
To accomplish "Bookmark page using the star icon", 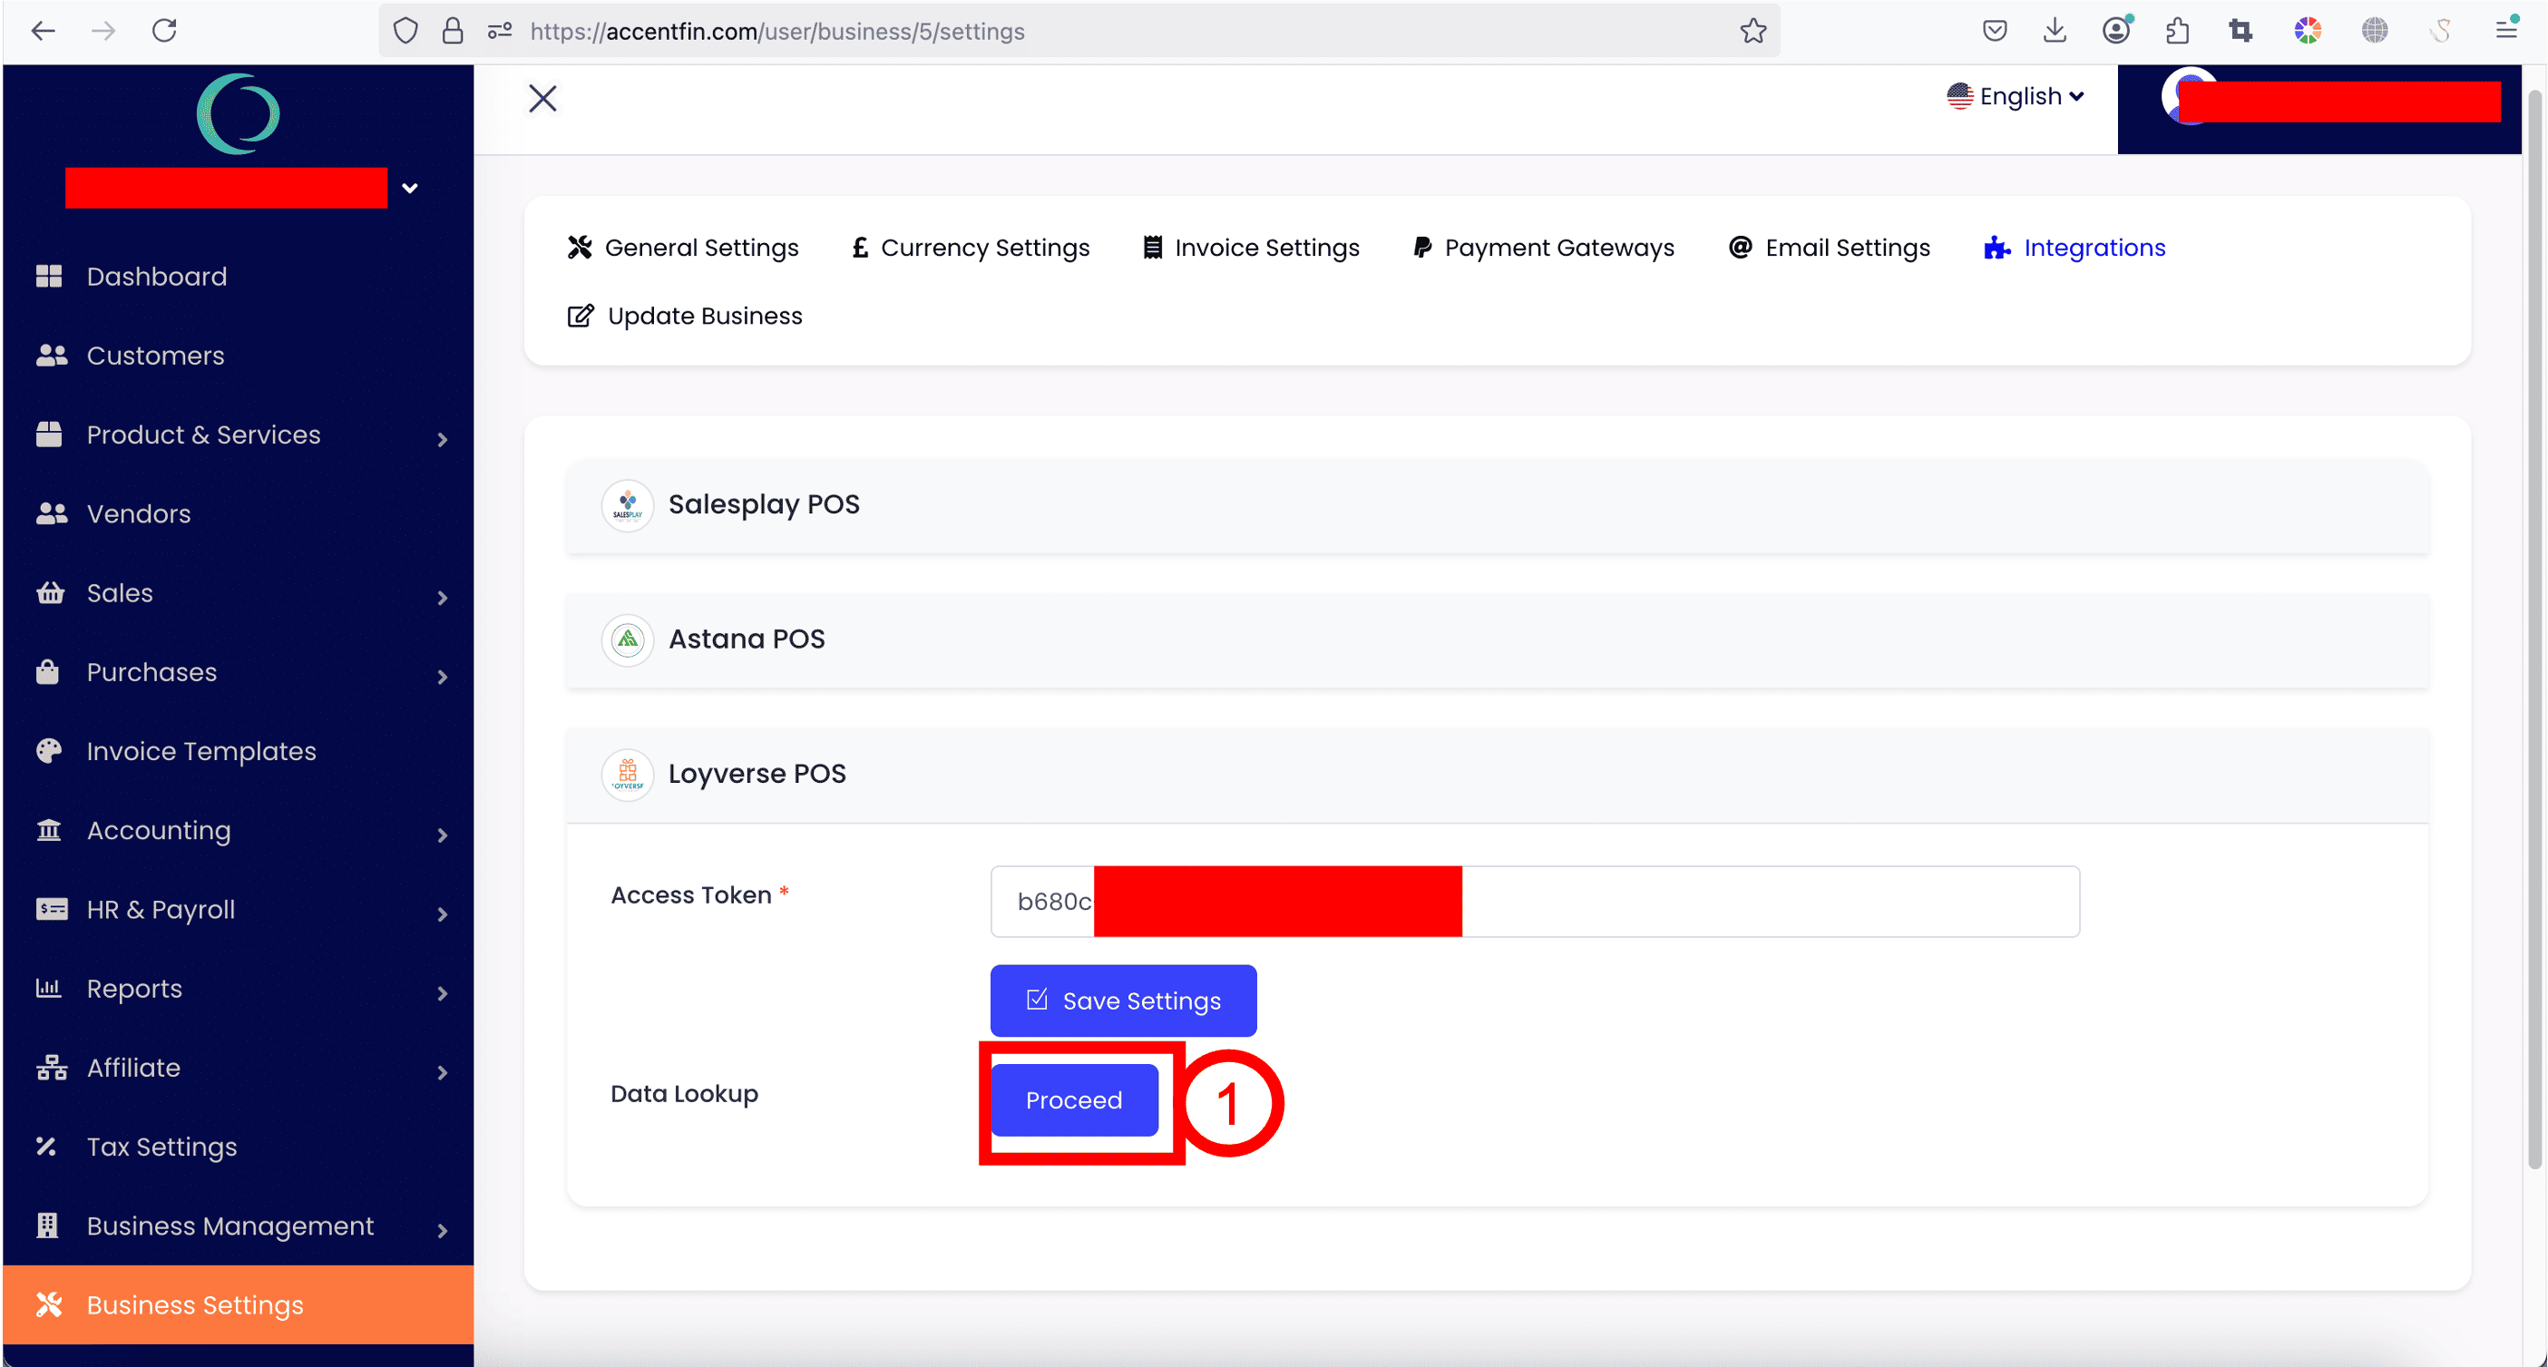I will [1752, 32].
